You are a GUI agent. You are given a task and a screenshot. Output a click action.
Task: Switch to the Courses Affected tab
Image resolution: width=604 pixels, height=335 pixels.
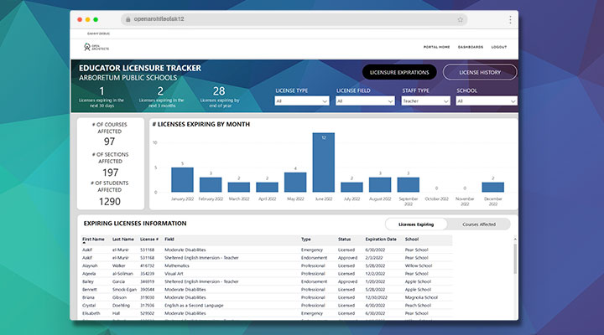479,224
